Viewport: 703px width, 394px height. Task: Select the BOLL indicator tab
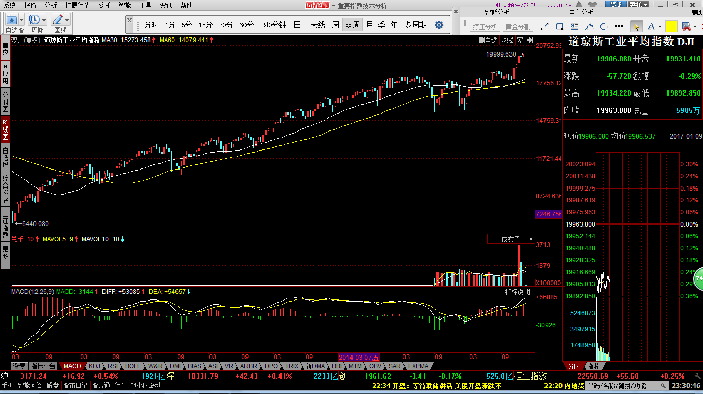tap(133, 366)
